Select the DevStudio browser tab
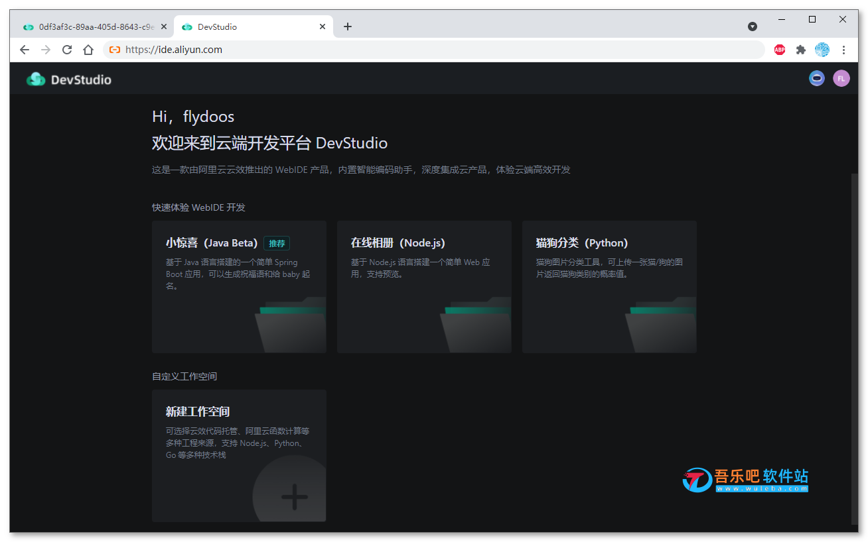The image size is (868, 542). pyautogui.click(x=253, y=27)
